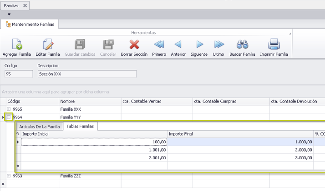Viewport: 325px width, 191px height.
Task: Select the Importe Inicial cell 100,00
Action: (x=94, y=142)
